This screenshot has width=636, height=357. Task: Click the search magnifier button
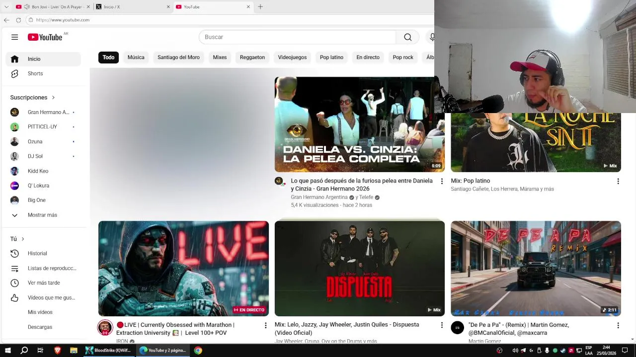pyautogui.click(x=407, y=37)
